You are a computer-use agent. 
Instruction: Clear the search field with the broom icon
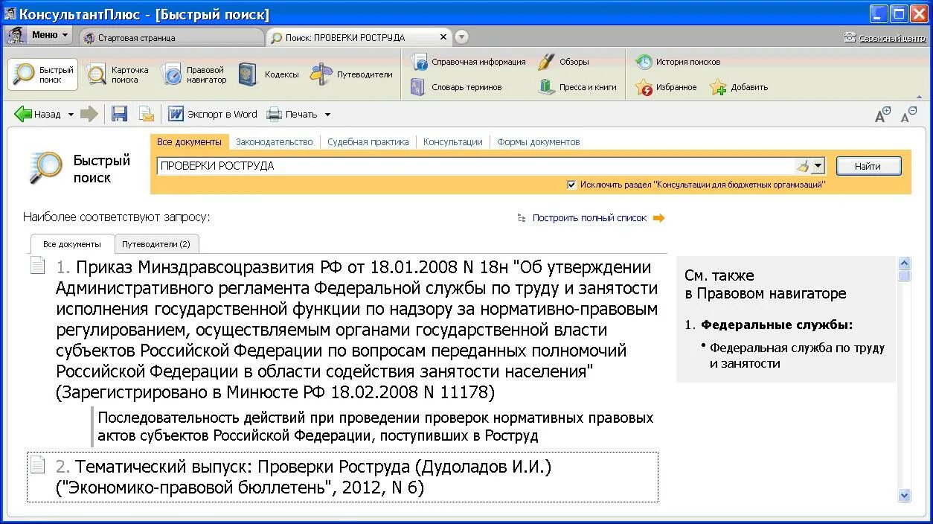click(802, 166)
